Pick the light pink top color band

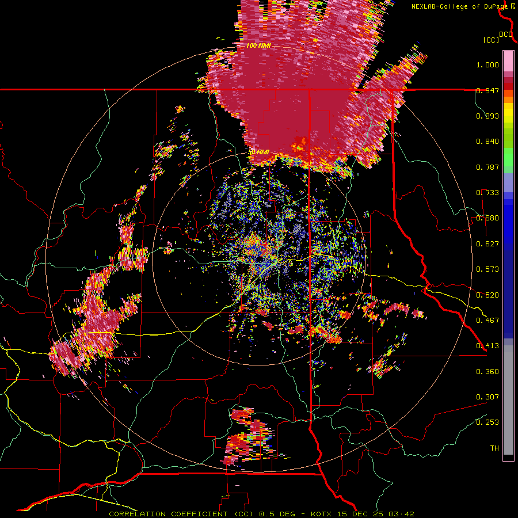[508, 61]
